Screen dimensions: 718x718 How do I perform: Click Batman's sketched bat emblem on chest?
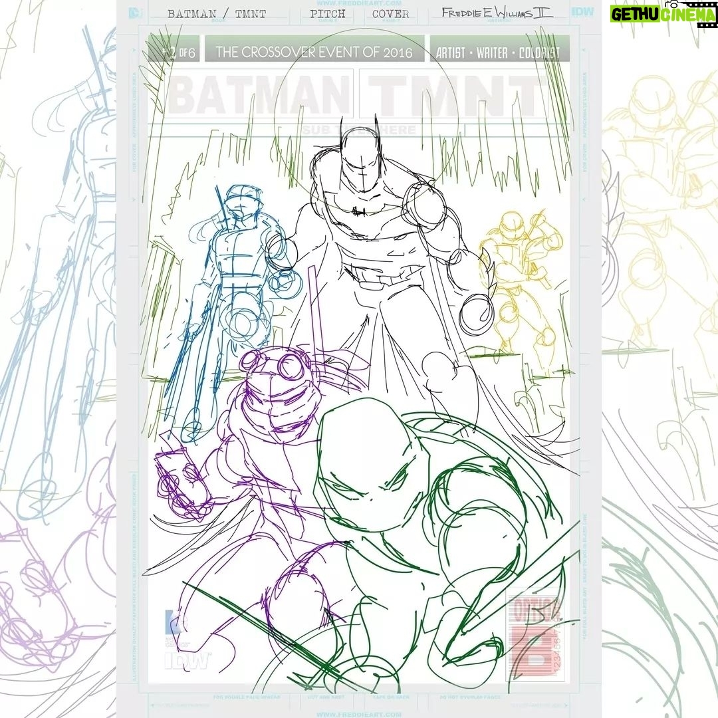coord(358,210)
